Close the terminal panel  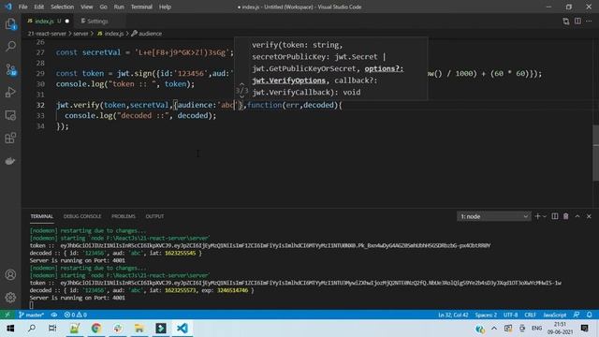589,216
